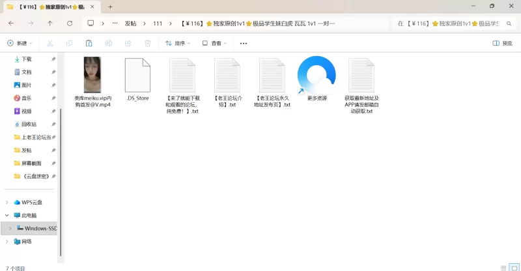521x271 pixels.
Task: Refresh the current folder view
Action: [70, 23]
